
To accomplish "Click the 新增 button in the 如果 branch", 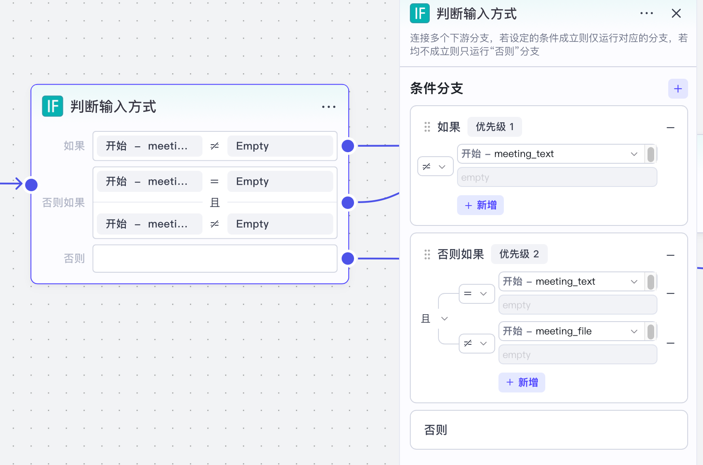I will pyautogui.click(x=480, y=205).
